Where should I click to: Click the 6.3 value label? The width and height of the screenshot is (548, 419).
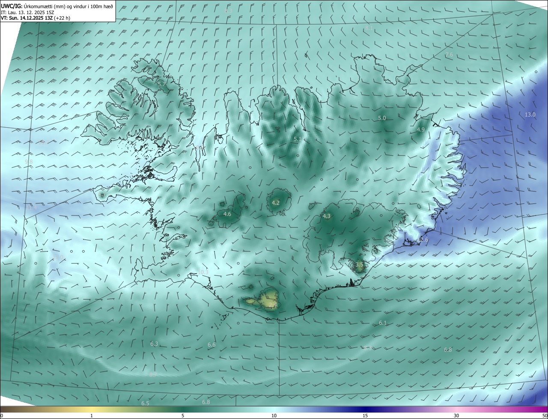pyautogui.click(x=154, y=344)
